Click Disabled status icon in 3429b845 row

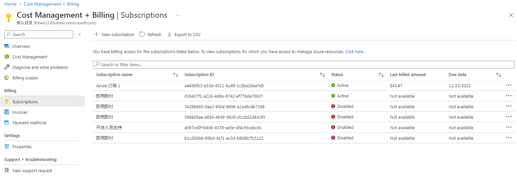tap(333, 106)
